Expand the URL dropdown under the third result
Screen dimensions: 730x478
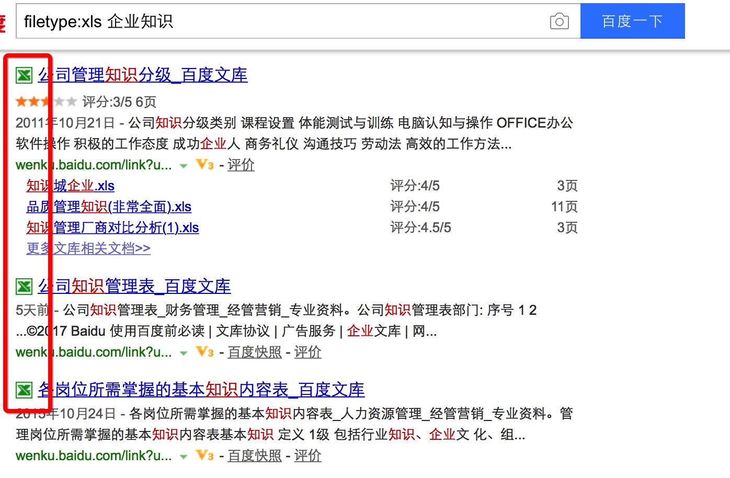[x=183, y=456]
